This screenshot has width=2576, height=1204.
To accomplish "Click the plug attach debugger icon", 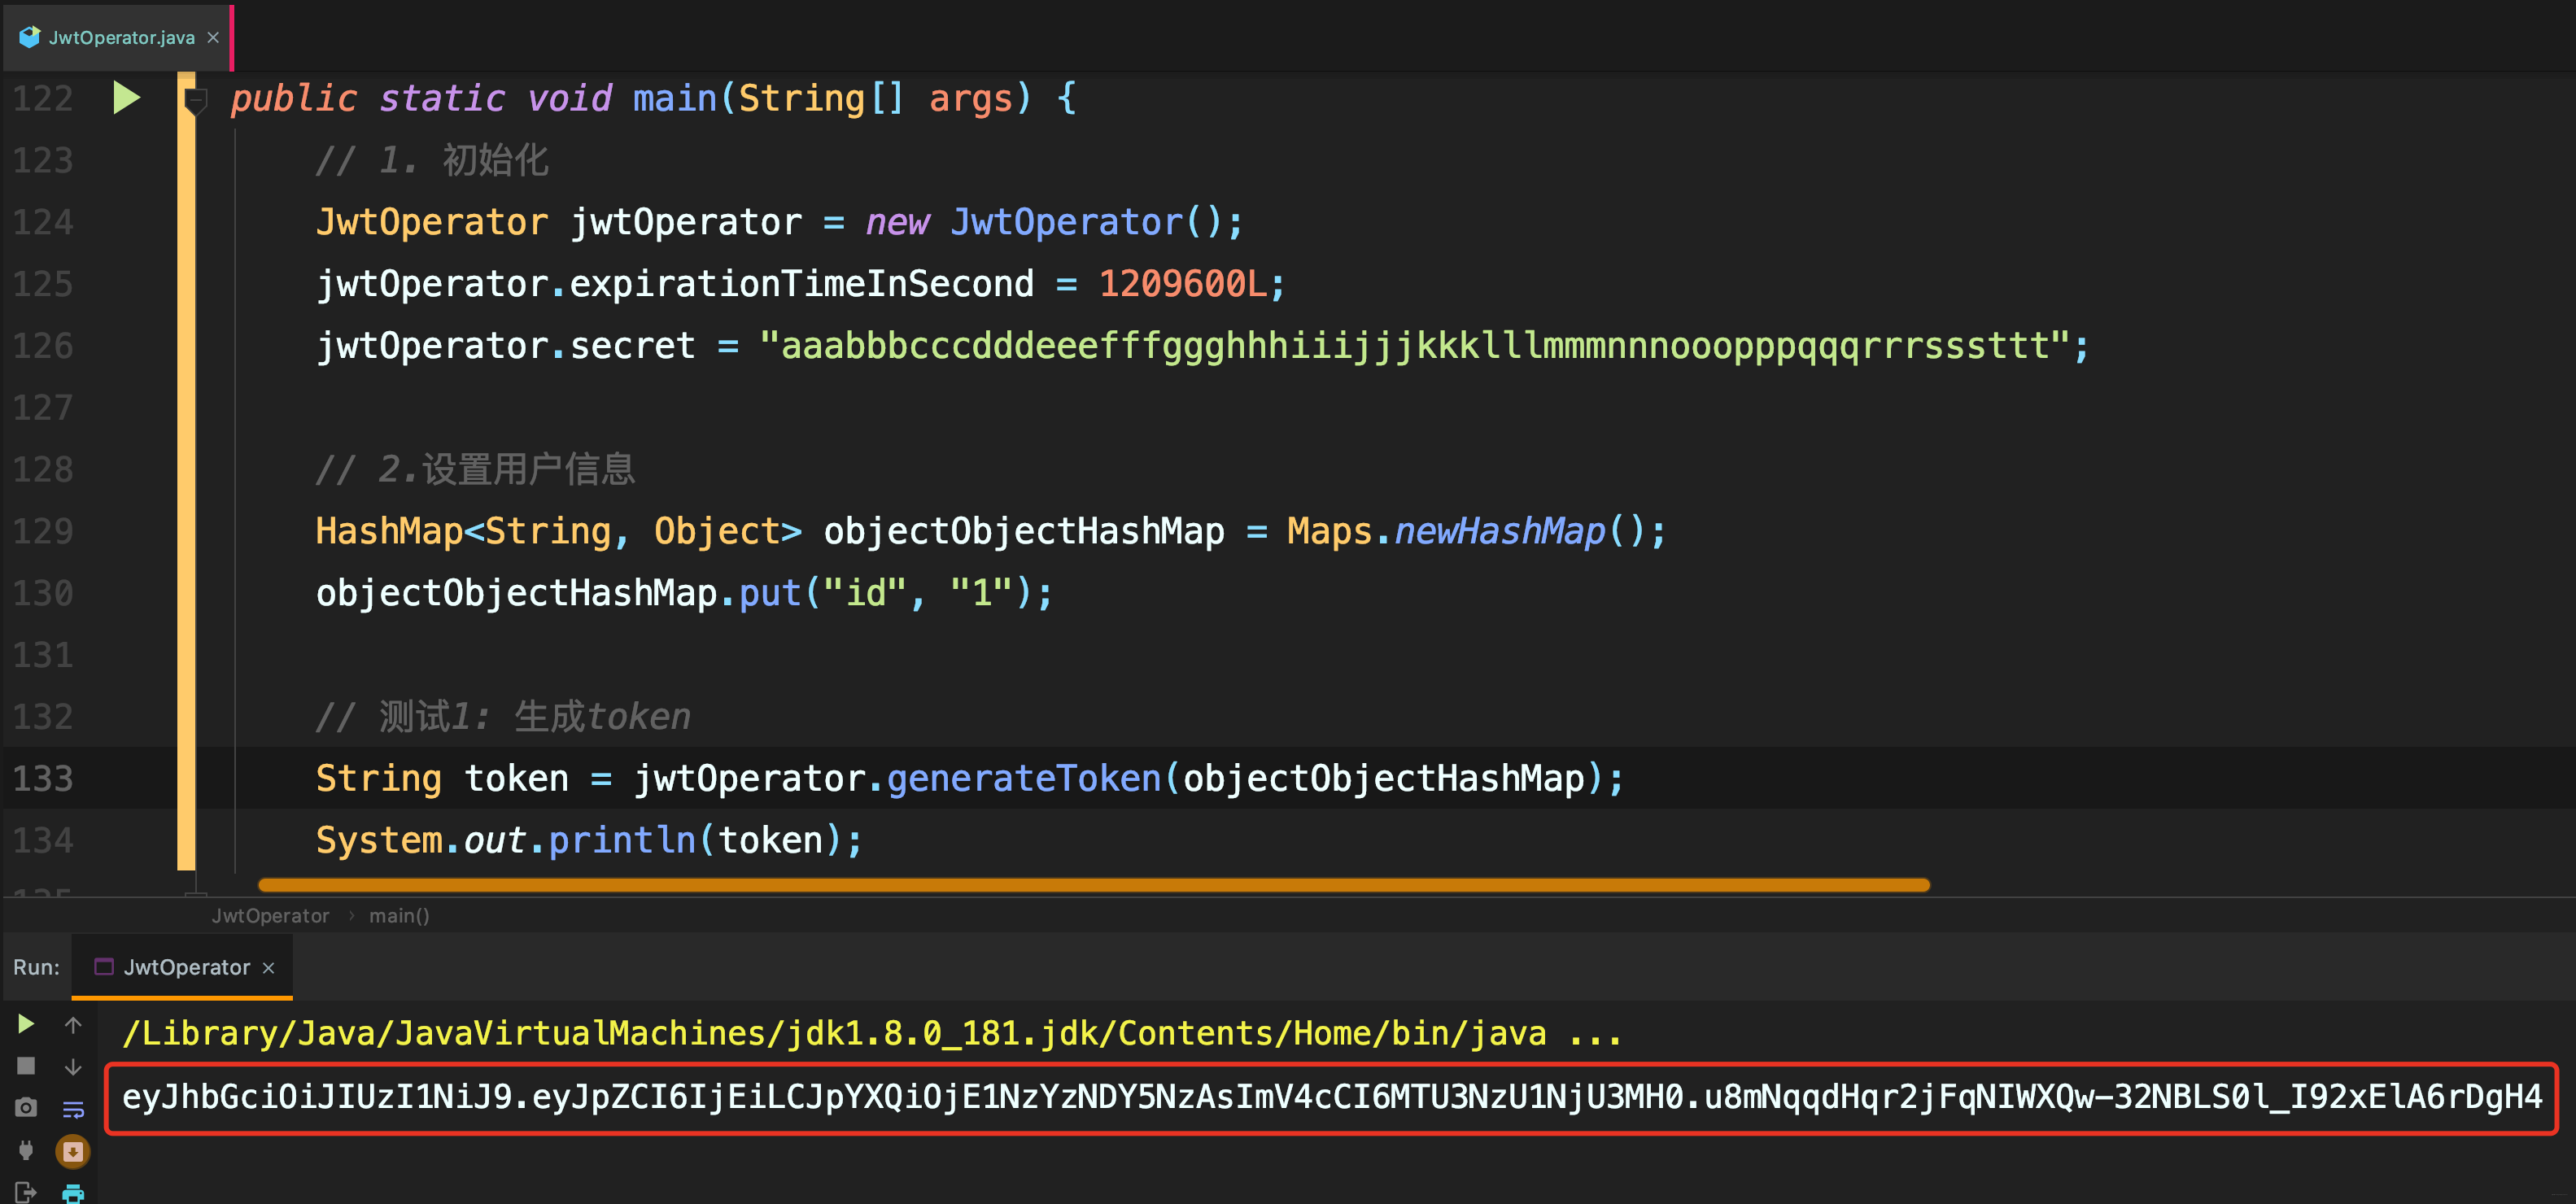I will 26,1150.
